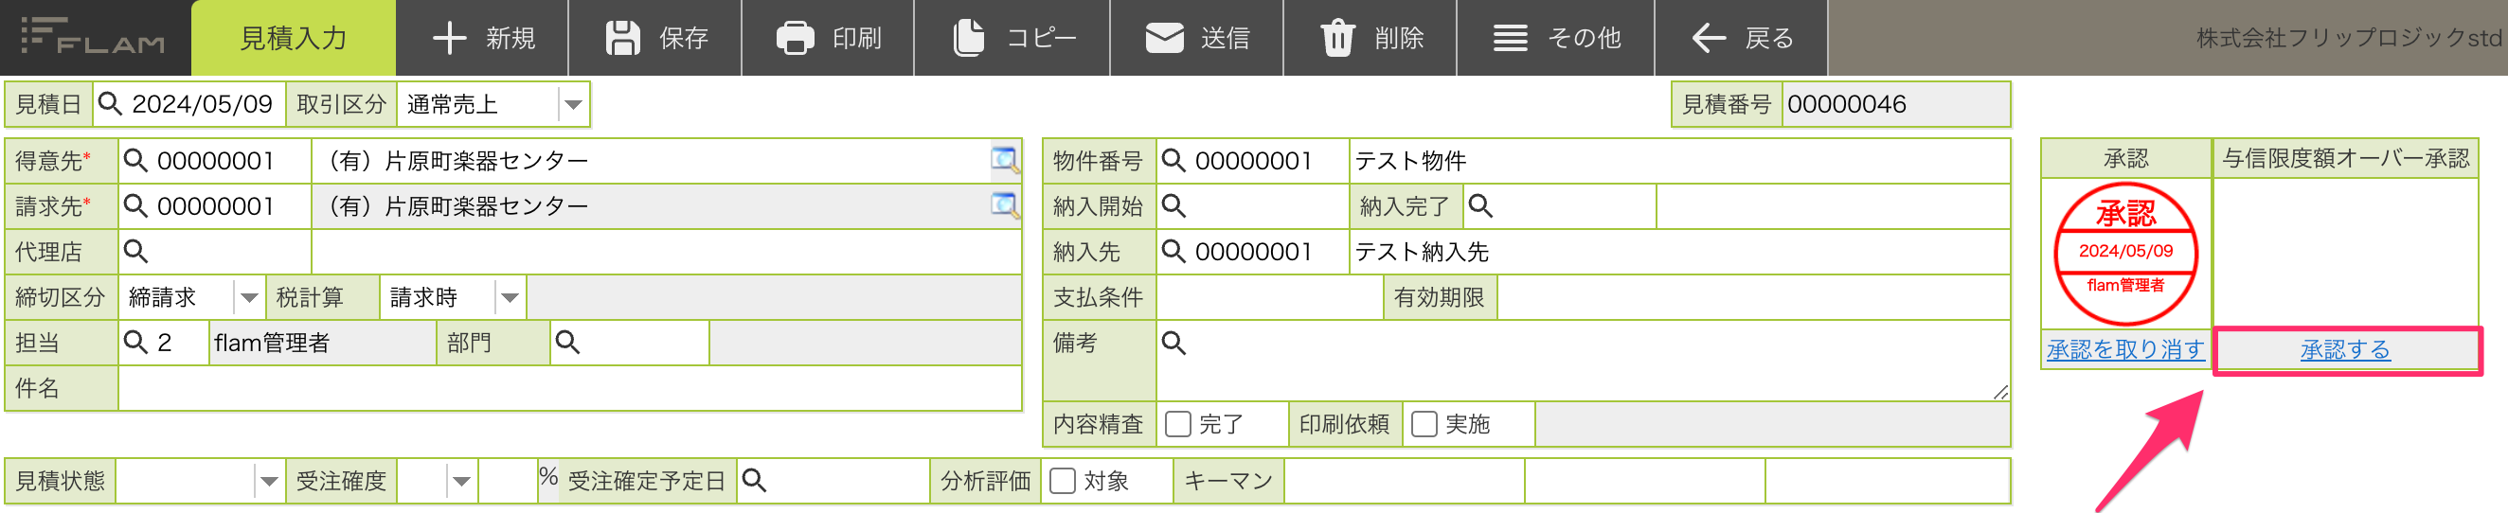Click 与信限度額オーバー承認 header

coord(2345,159)
